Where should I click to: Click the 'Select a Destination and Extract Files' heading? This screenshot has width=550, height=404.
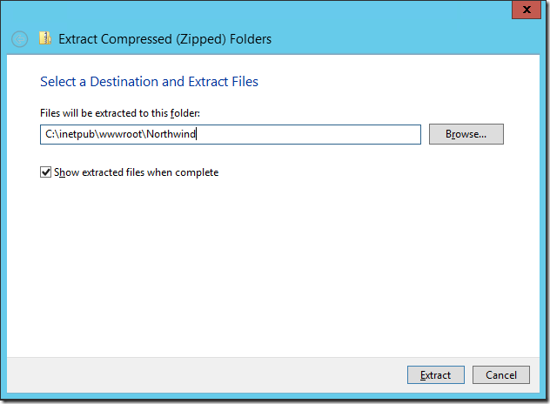(x=149, y=82)
